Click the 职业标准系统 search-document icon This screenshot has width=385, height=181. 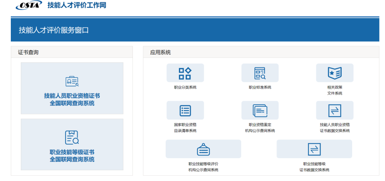pyautogui.click(x=260, y=73)
